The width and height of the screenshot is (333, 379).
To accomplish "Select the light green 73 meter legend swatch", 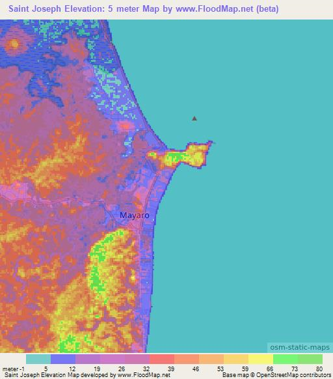I will click(310, 359).
